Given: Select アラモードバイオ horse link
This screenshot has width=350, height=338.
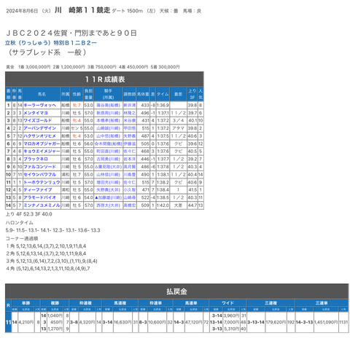Looking at the screenshot, I should tap(40, 197).
